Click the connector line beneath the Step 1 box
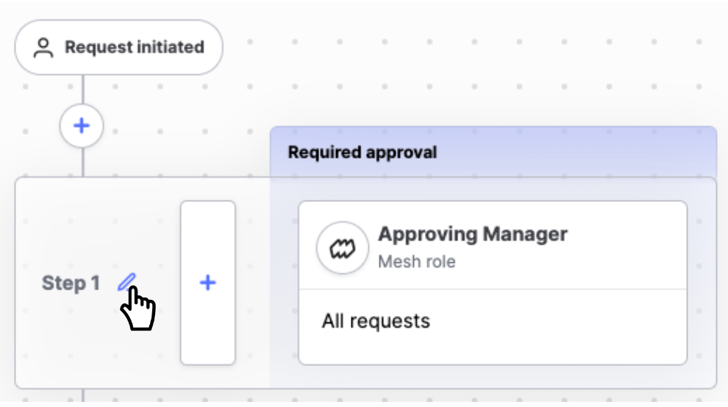The height and width of the screenshot is (407, 728). [x=82, y=395]
